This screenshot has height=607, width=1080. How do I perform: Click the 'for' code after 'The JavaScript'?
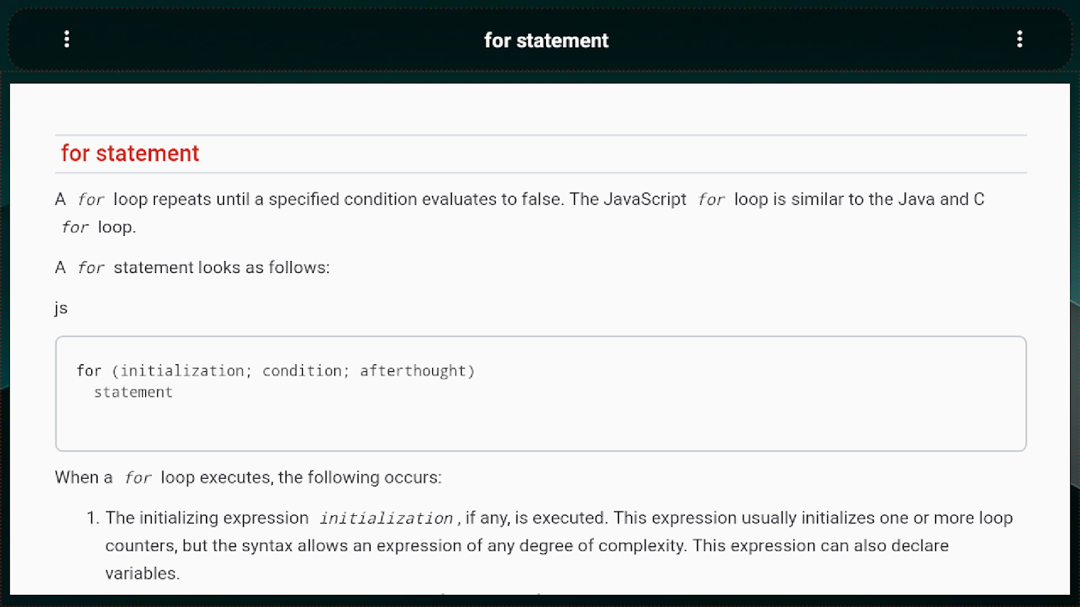coord(711,200)
